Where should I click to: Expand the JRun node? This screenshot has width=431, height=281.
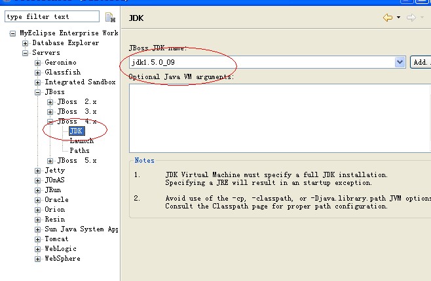[x=37, y=190]
